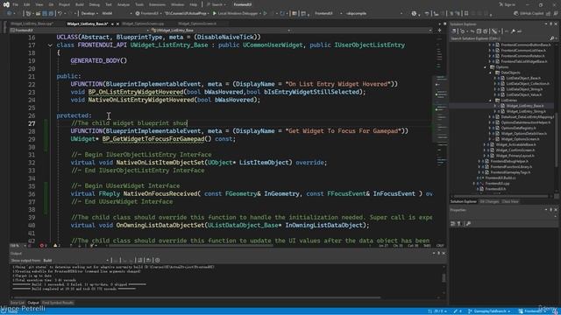The height and width of the screenshot is (315, 561).
Task: Select FrontendDebugHelper.h file
Action: [510, 161]
